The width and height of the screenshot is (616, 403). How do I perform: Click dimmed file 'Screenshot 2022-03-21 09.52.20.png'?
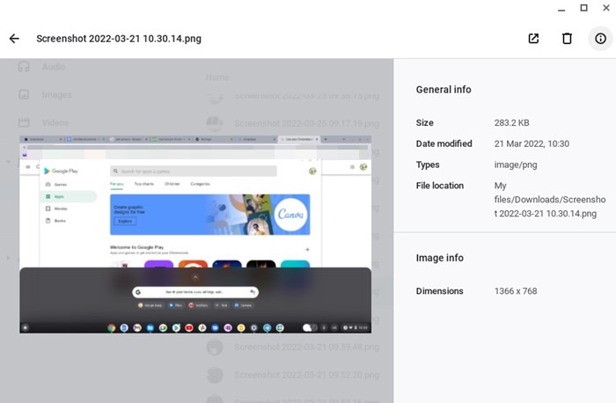pos(293,375)
